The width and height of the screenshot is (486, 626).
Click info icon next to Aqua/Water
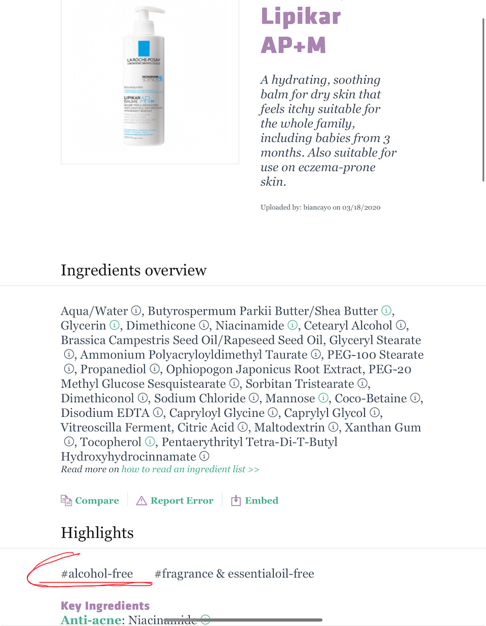[x=136, y=311]
